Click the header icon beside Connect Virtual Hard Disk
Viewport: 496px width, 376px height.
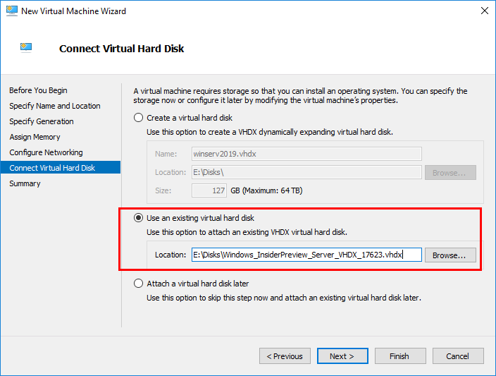pos(26,47)
